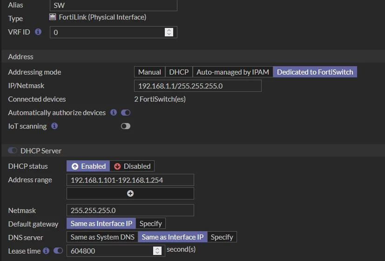Click the Address range field 192.168.1.101-192.168.1.254
Screen dimensions: 385x261
(x=130, y=180)
